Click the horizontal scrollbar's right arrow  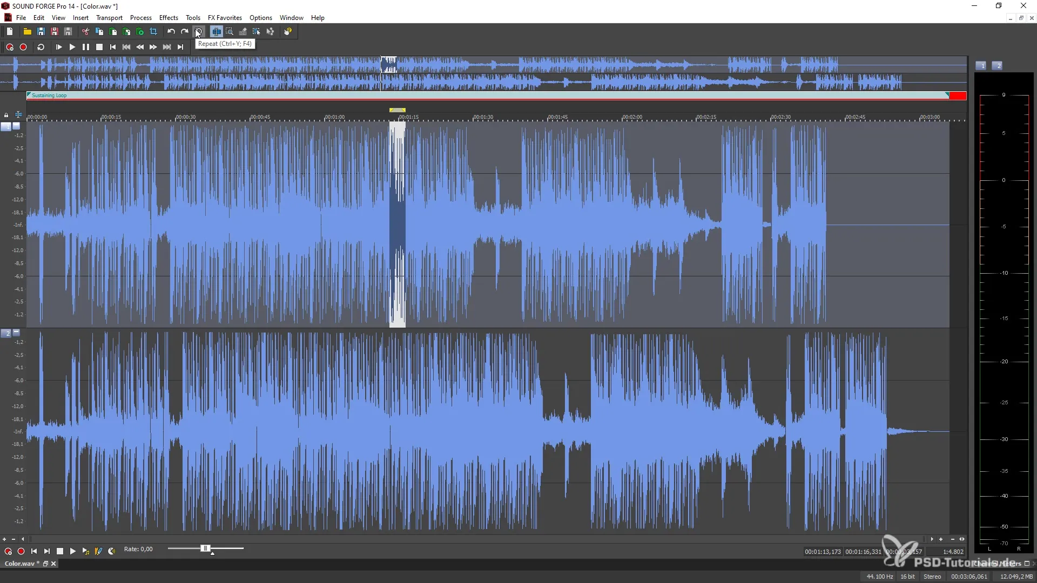[x=932, y=539]
